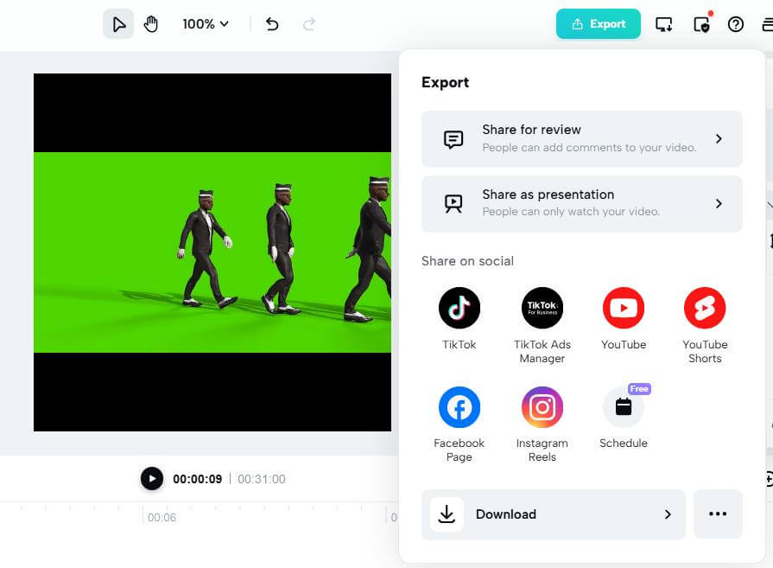Share to Instagram Reels

click(x=542, y=407)
